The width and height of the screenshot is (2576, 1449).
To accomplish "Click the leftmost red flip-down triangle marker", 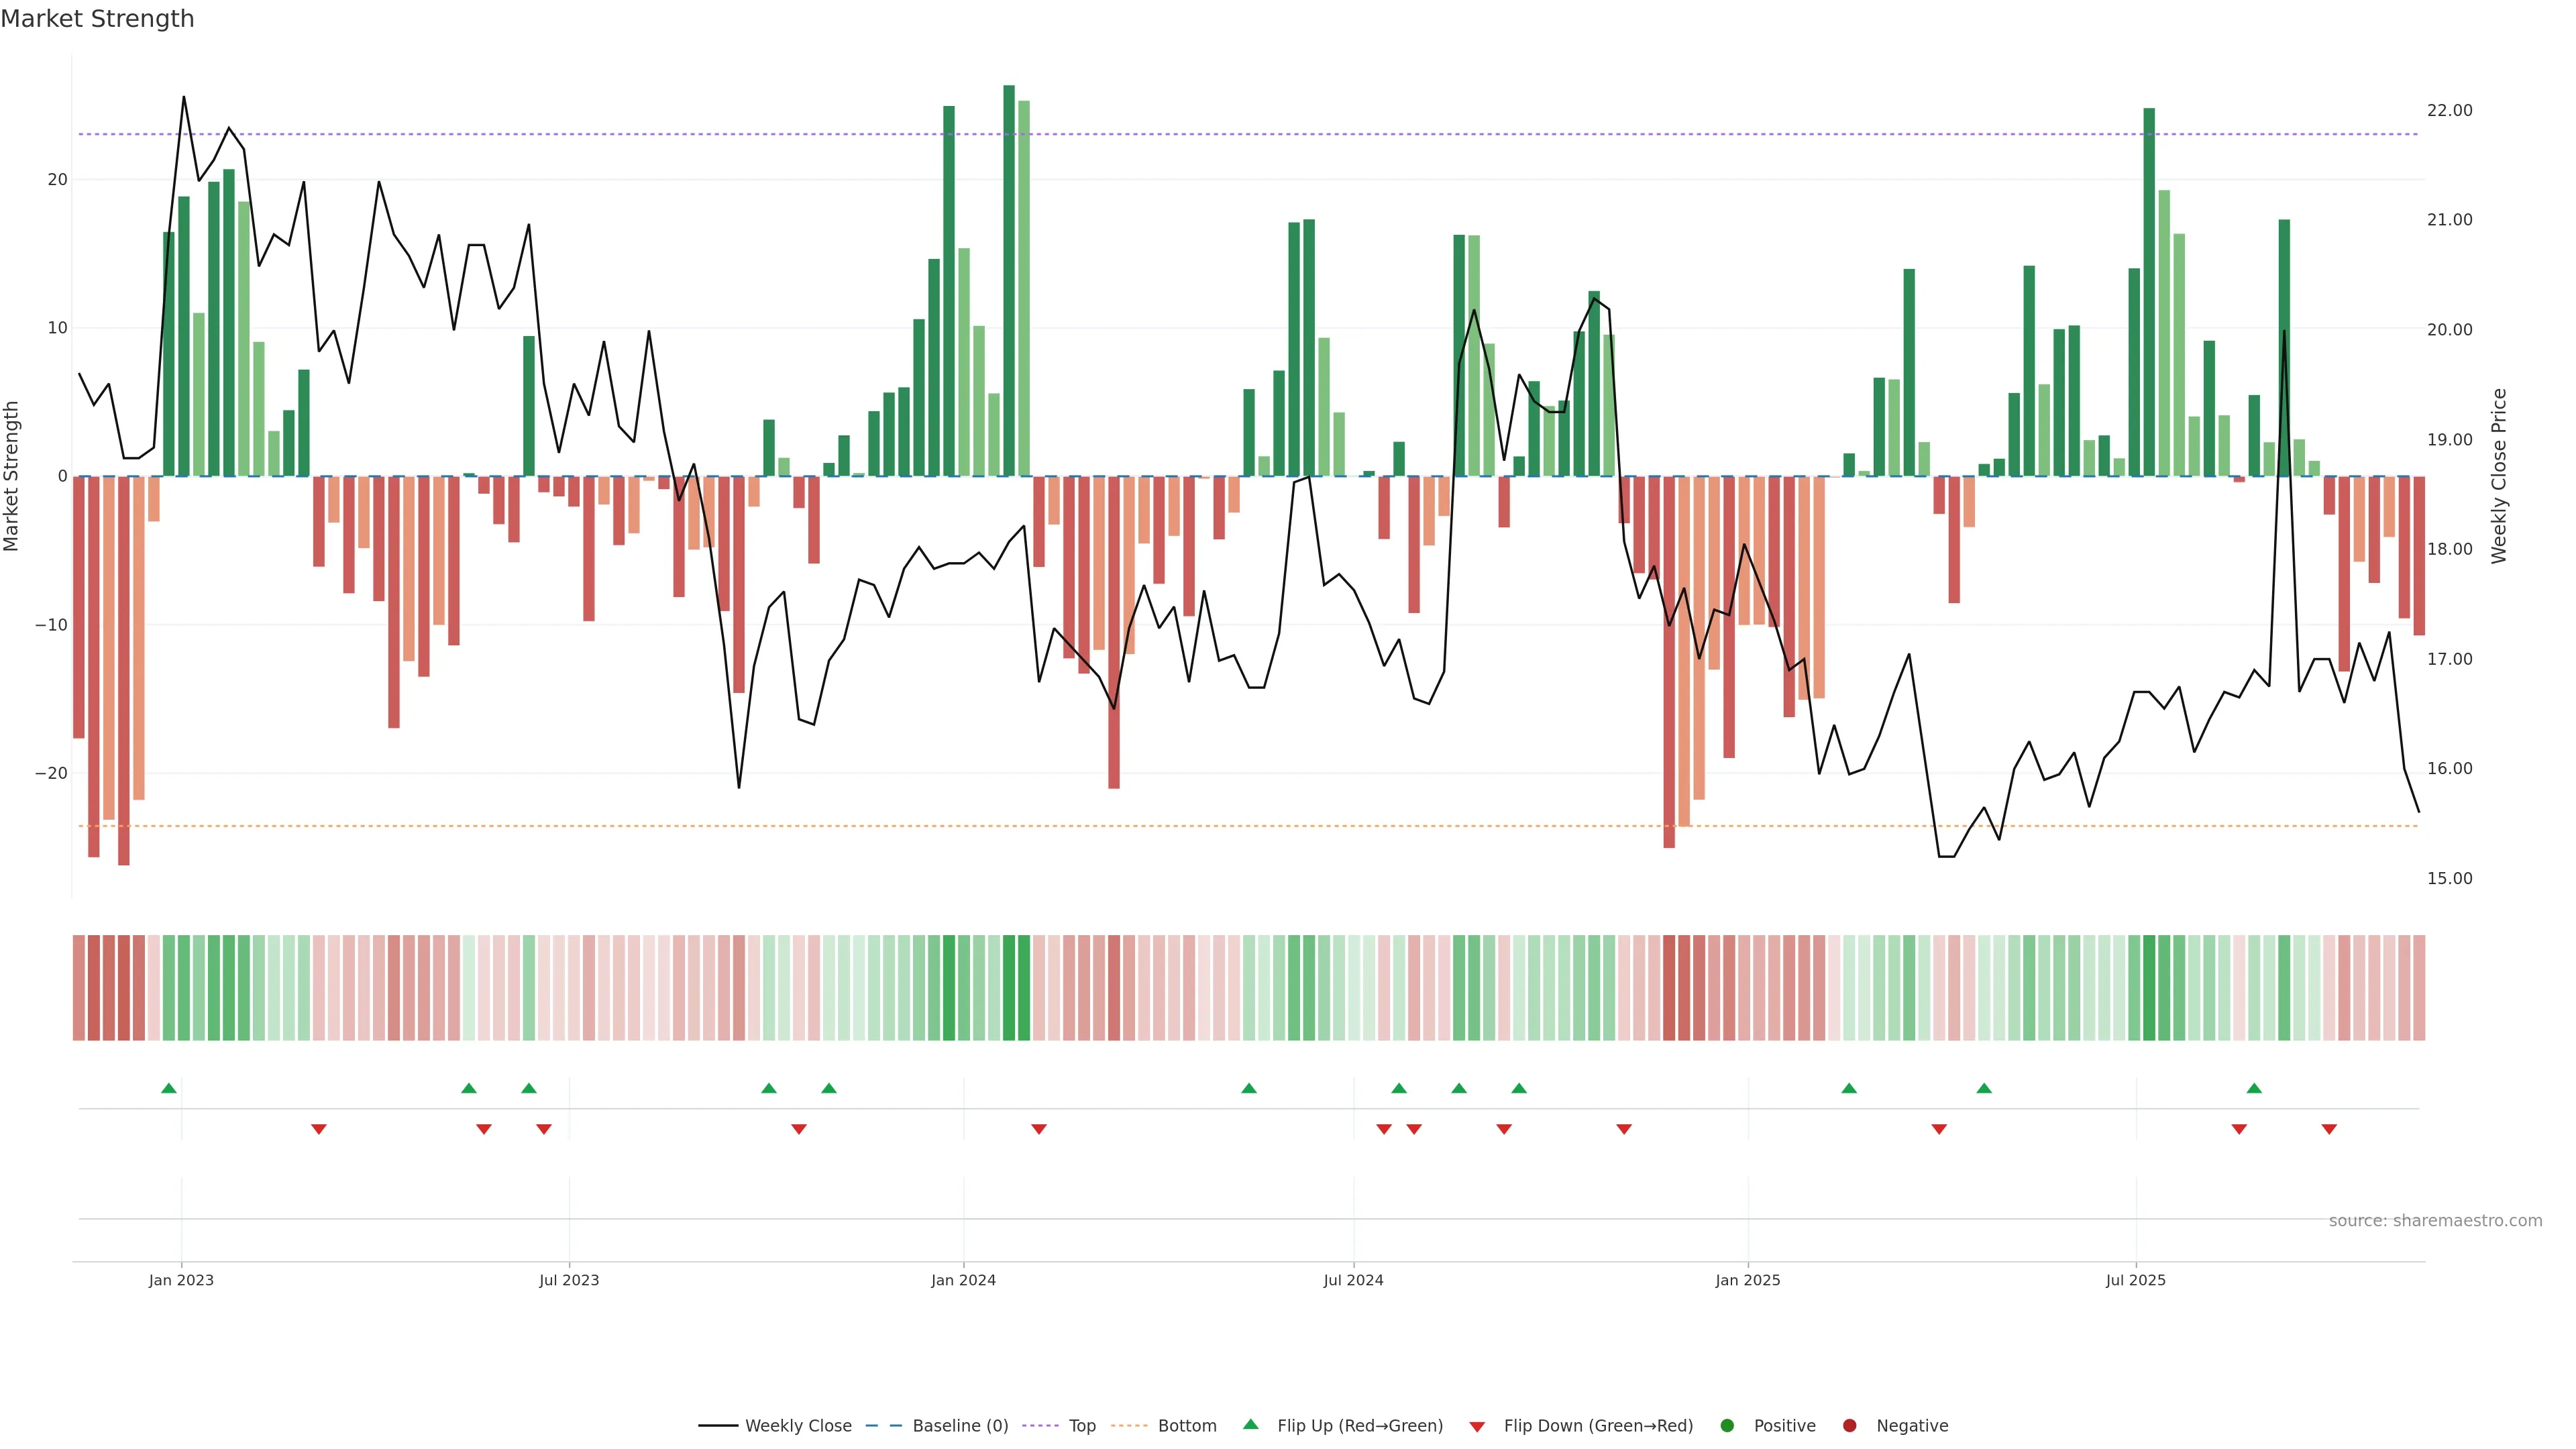I will pos(319,1129).
